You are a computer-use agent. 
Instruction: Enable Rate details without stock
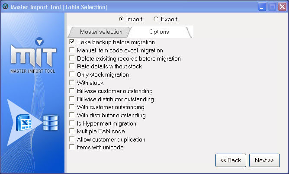click(72, 67)
